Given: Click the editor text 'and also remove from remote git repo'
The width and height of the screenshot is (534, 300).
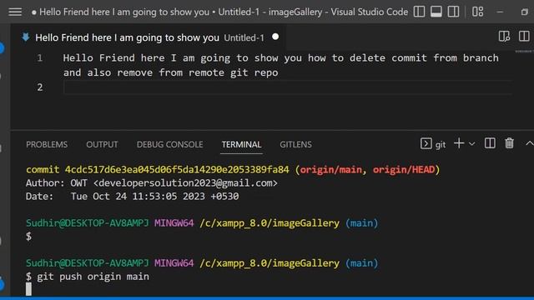Looking at the screenshot, I should click(x=170, y=72).
